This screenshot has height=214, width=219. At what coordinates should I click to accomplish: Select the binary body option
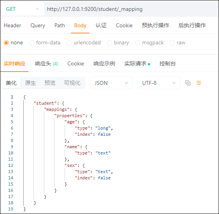point(110,43)
